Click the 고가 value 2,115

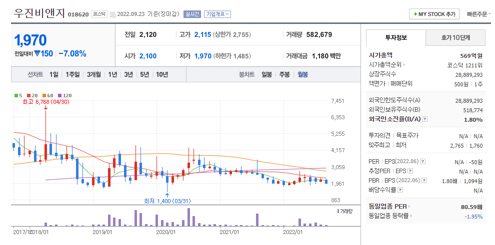coord(202,34)
